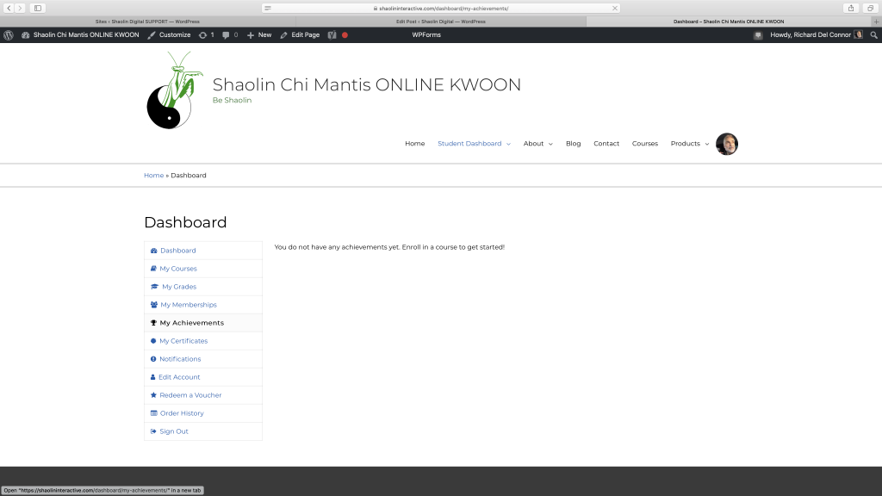Click the admin bar search magnifier

tap(873, 34)
